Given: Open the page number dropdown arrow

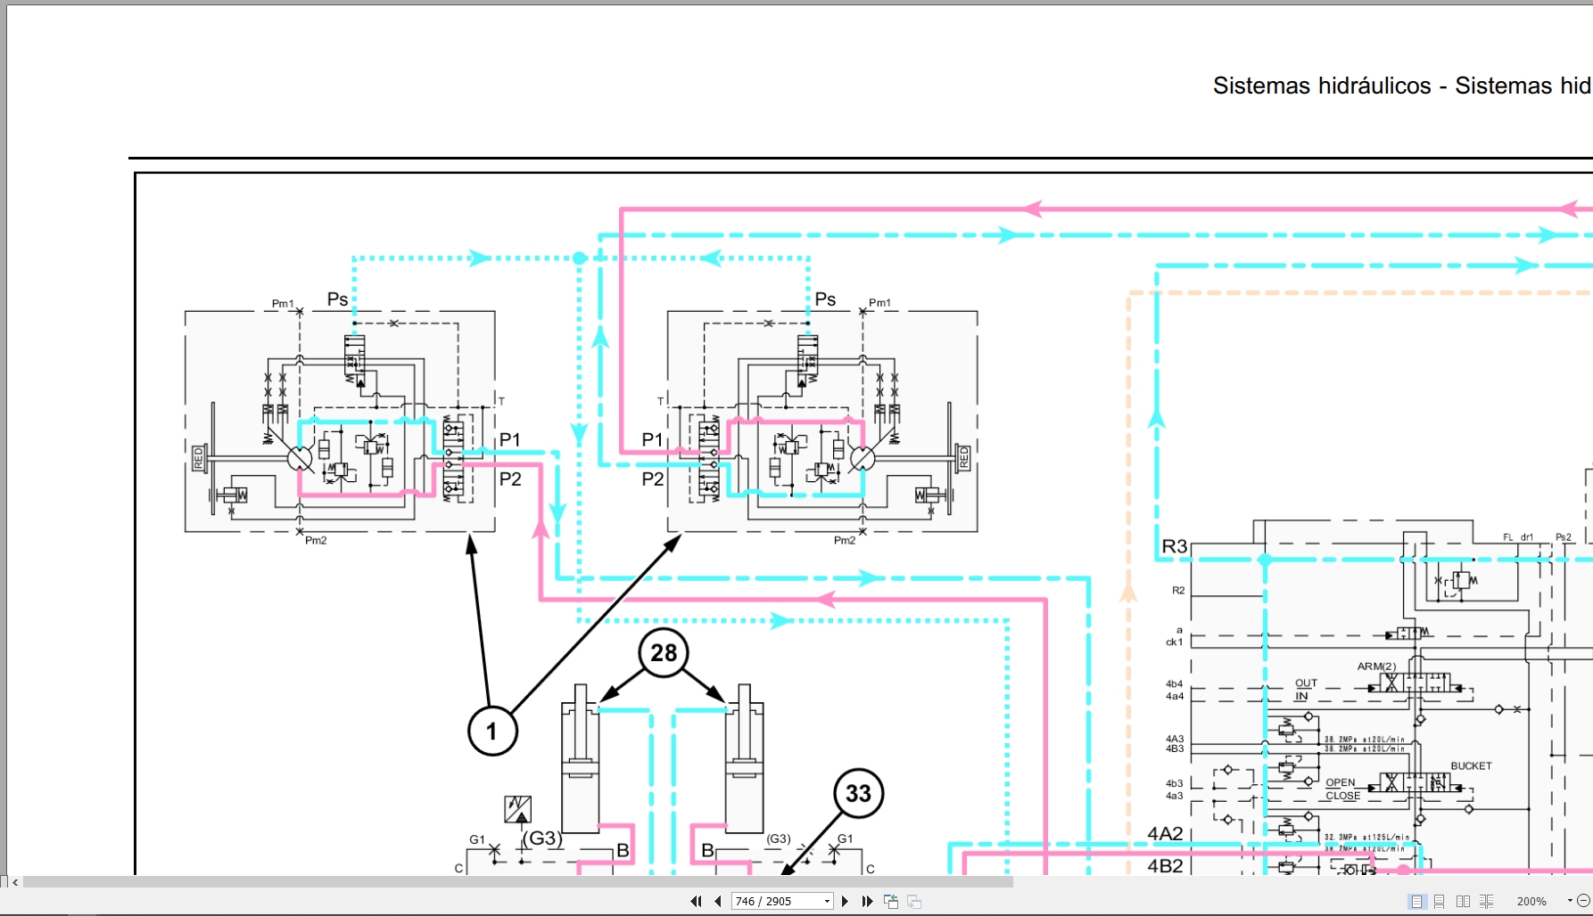Looking at the screenshot, I should [827, 901].
